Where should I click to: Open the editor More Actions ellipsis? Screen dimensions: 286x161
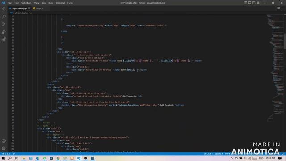tap(282, 8)
